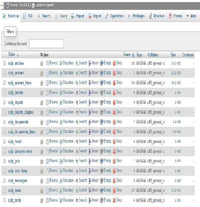Sort by the Type column header
The width and height of the screenshot is (200, 207).
pyautogui.click(x=139, y=55)
